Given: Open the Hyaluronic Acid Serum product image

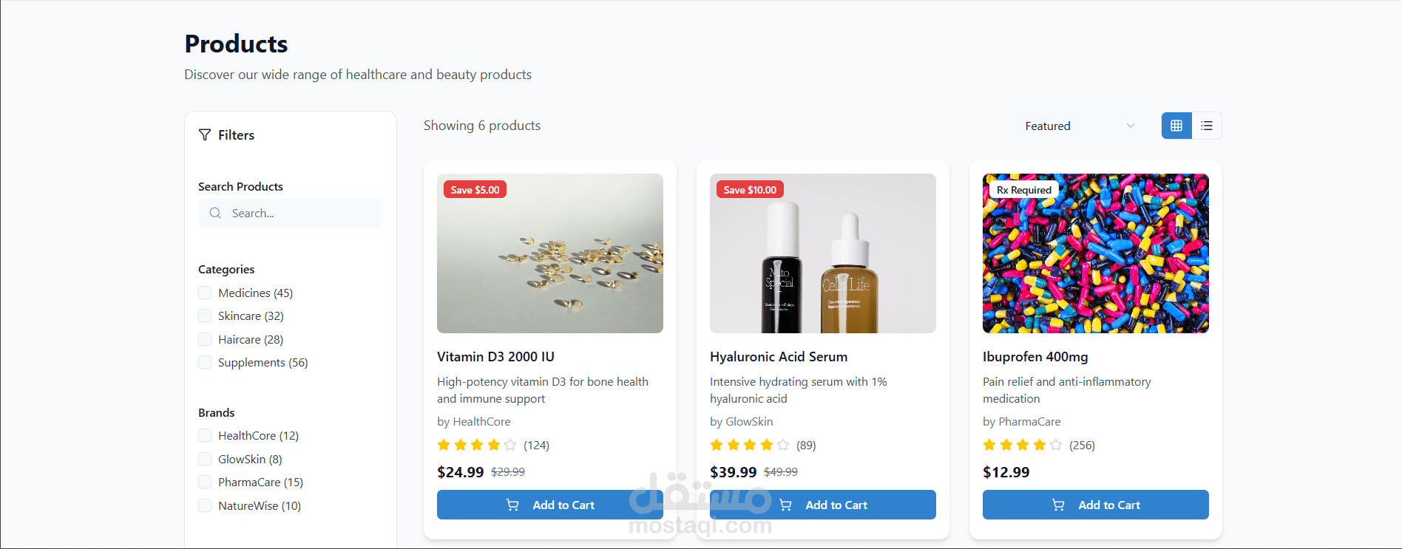Looking at the screenshot, I should 822,253.
